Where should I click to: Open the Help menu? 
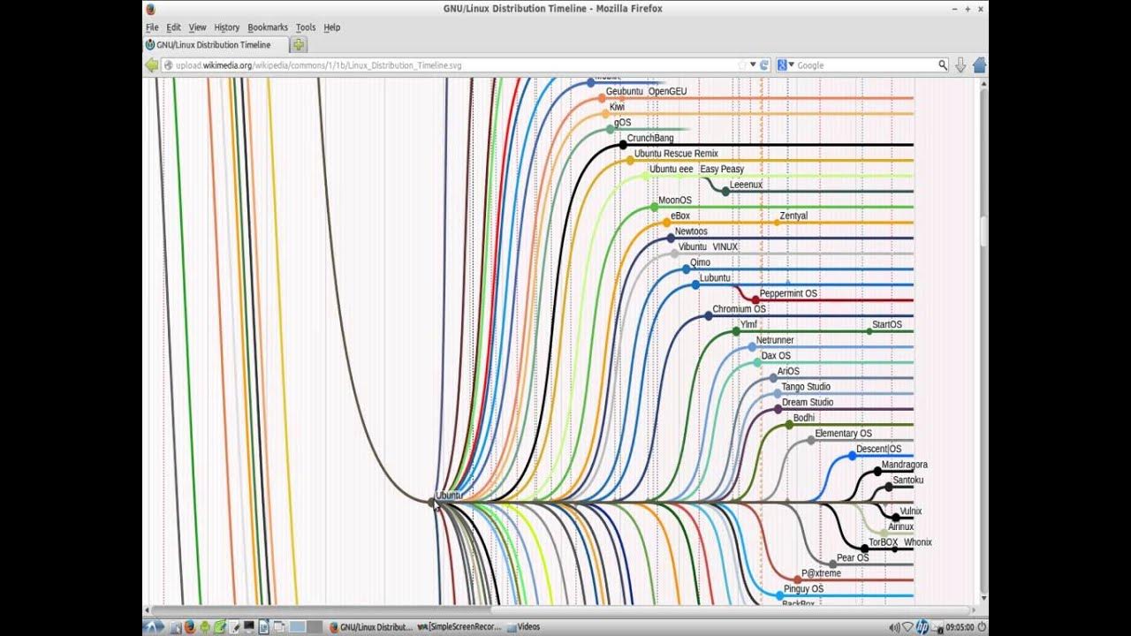click(332, 27)
